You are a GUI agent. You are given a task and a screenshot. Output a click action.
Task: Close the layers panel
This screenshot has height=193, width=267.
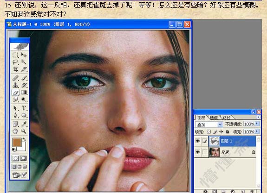pos(259,112)
